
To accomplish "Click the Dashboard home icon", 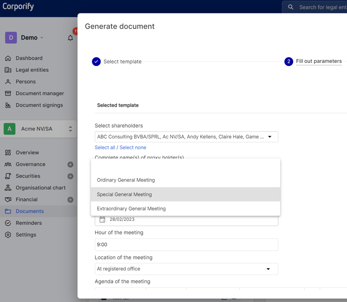I will (8, 58).
